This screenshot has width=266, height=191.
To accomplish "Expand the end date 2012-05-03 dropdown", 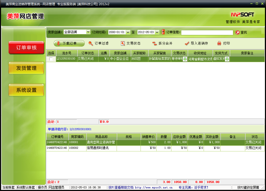I will click(x=157, y=32).
